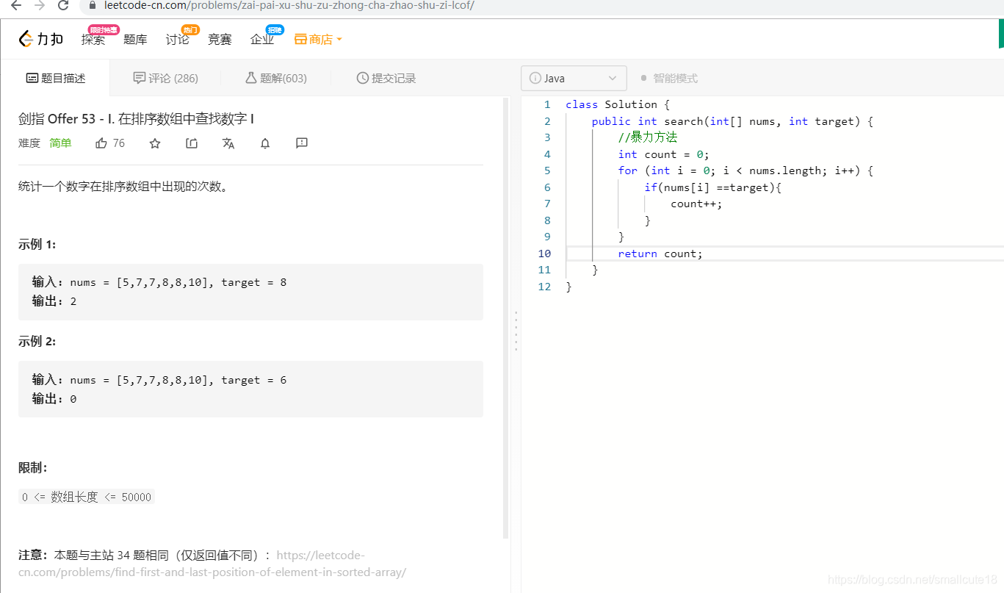
Task: Click code line 10 return count
Action: (x=660, y=254)
